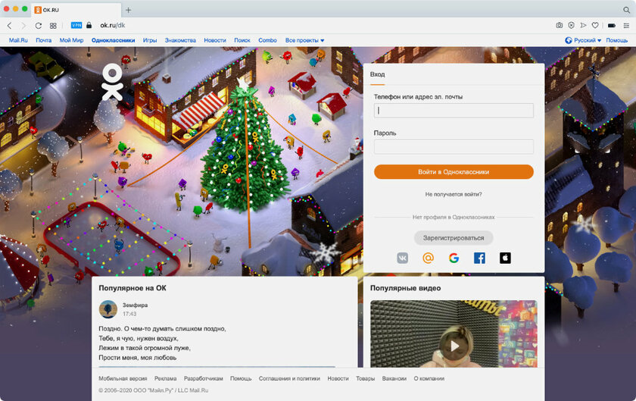
Task: Open the speed dial grid icon
Action: coord(53,26)
